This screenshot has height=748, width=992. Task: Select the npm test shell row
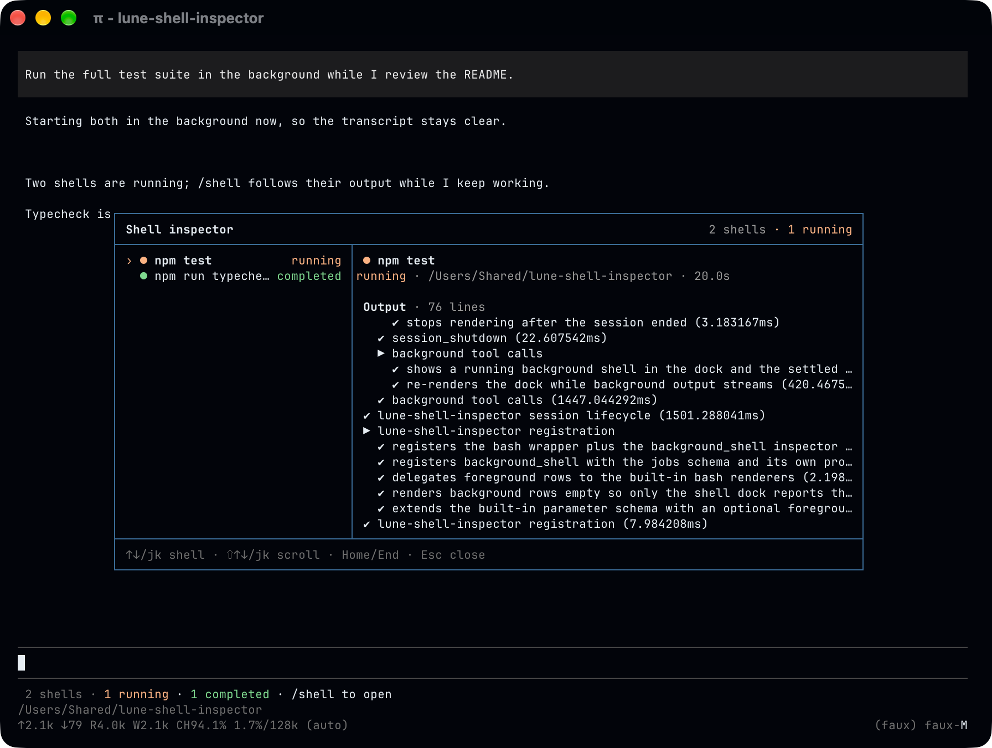234,261
